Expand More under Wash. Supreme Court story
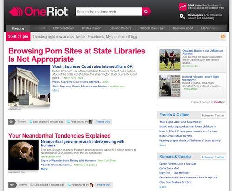 pyautogui.click(x=56, y=90)
